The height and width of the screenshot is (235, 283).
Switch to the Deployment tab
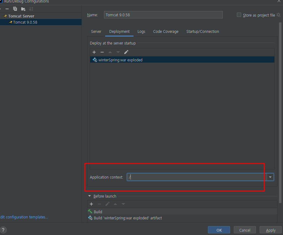(119, 32)
